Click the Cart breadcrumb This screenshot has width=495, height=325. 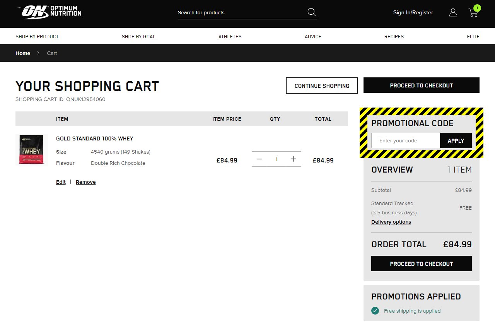click(52, 53)
